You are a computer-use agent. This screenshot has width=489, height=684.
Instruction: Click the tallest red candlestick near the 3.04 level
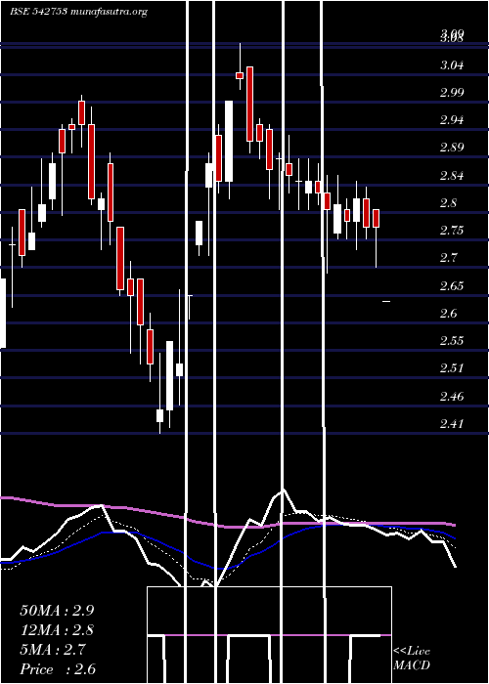pyautogui.click(x=249, y=104)
